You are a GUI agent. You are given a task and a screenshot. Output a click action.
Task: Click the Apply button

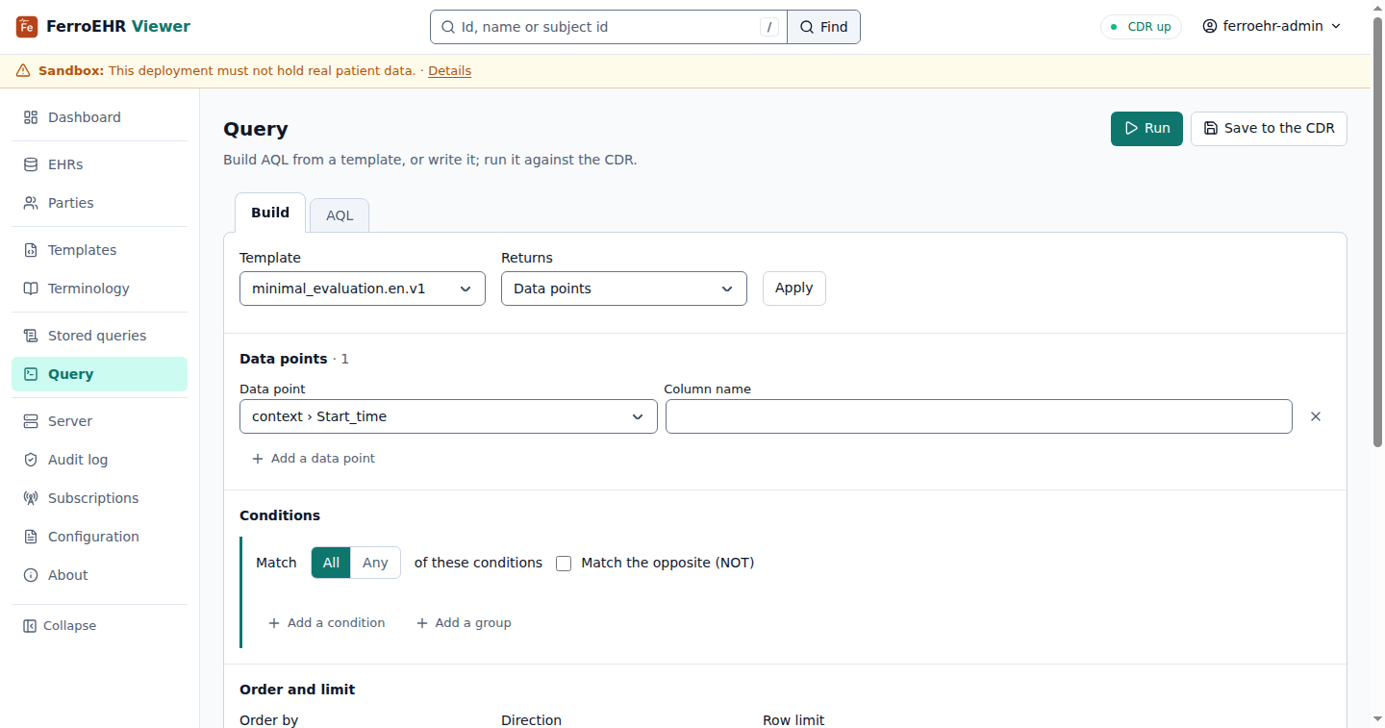tap(794, 289)
